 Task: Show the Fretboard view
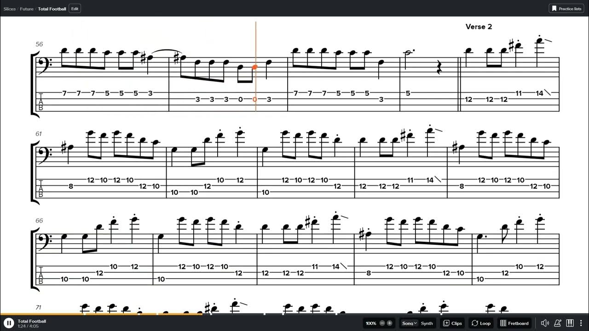tap(514, 323)
